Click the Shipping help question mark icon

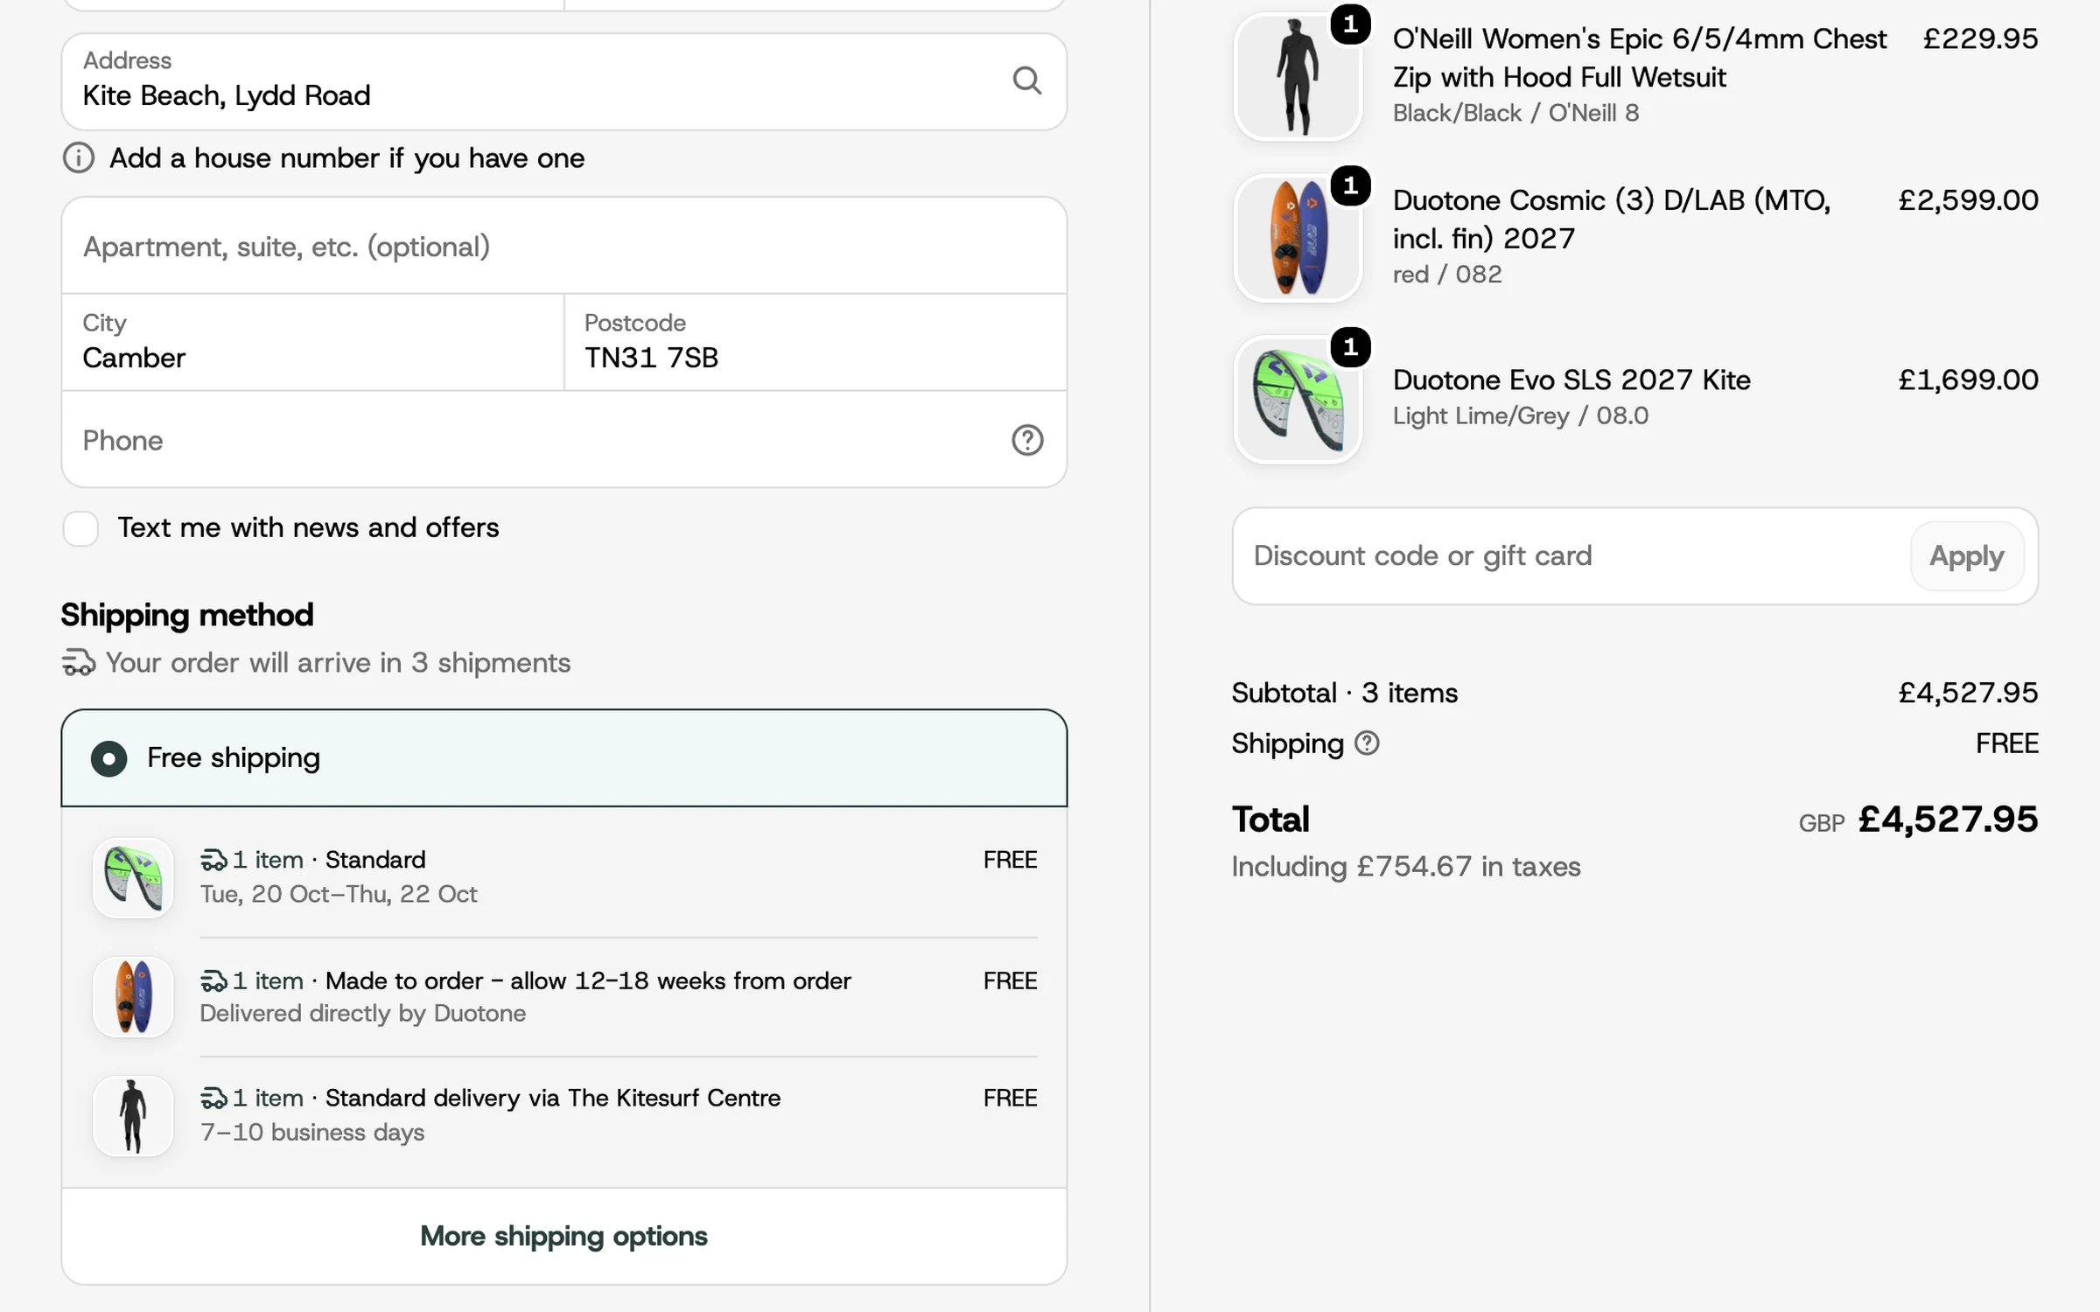coord(1367,743)
